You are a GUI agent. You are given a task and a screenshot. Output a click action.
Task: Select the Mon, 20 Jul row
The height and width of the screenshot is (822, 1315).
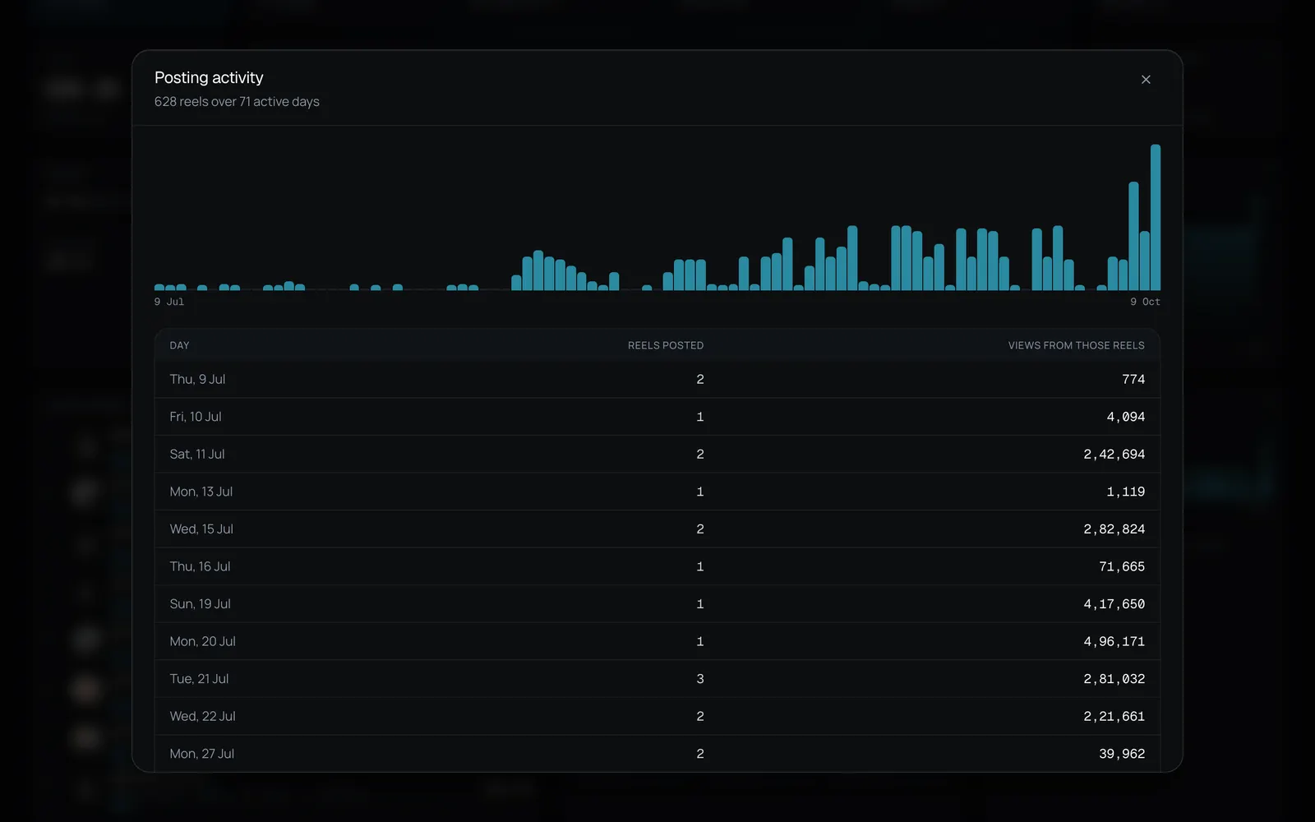click(657, 641)
